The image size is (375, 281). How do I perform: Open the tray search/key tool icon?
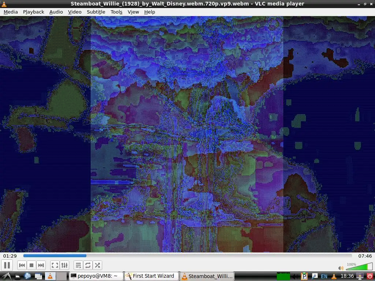coord(314,277)
